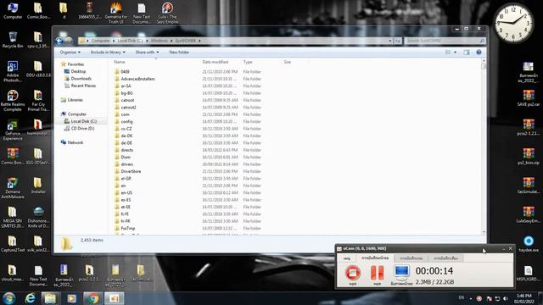Viewport: 543px width, 305px height.
Task: Stop the oCam recording
Action: coord(353,274)
